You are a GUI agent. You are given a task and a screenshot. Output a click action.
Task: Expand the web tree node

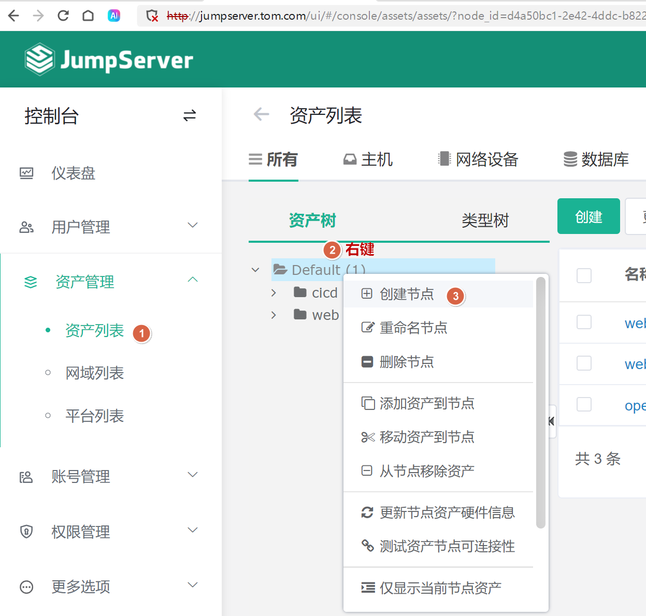(274, 315)
